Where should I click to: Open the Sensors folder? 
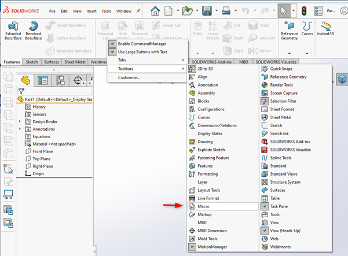coord(36,114)
